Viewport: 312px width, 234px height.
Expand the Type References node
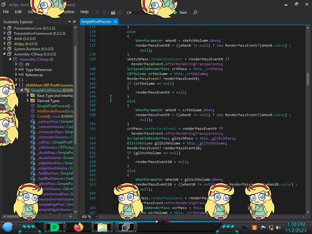coord(16,69)
